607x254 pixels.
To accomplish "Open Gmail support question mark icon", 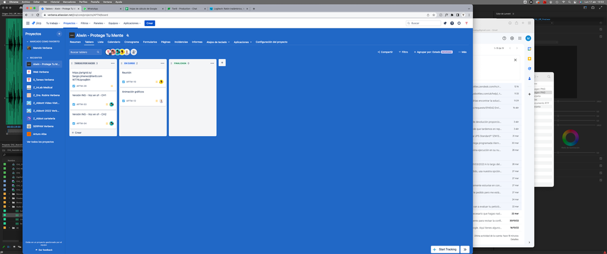I will [x=504, y=38].
